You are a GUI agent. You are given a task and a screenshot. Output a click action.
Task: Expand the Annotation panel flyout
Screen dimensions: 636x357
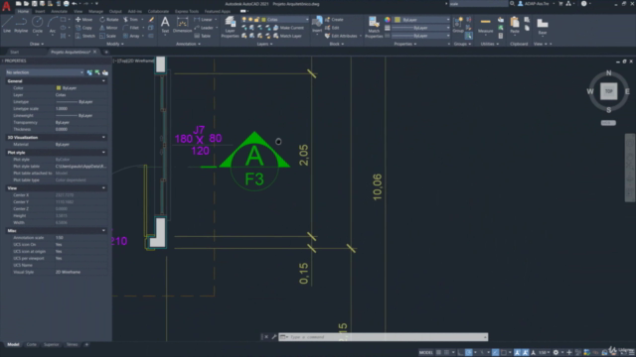click(x=188, y=44)
